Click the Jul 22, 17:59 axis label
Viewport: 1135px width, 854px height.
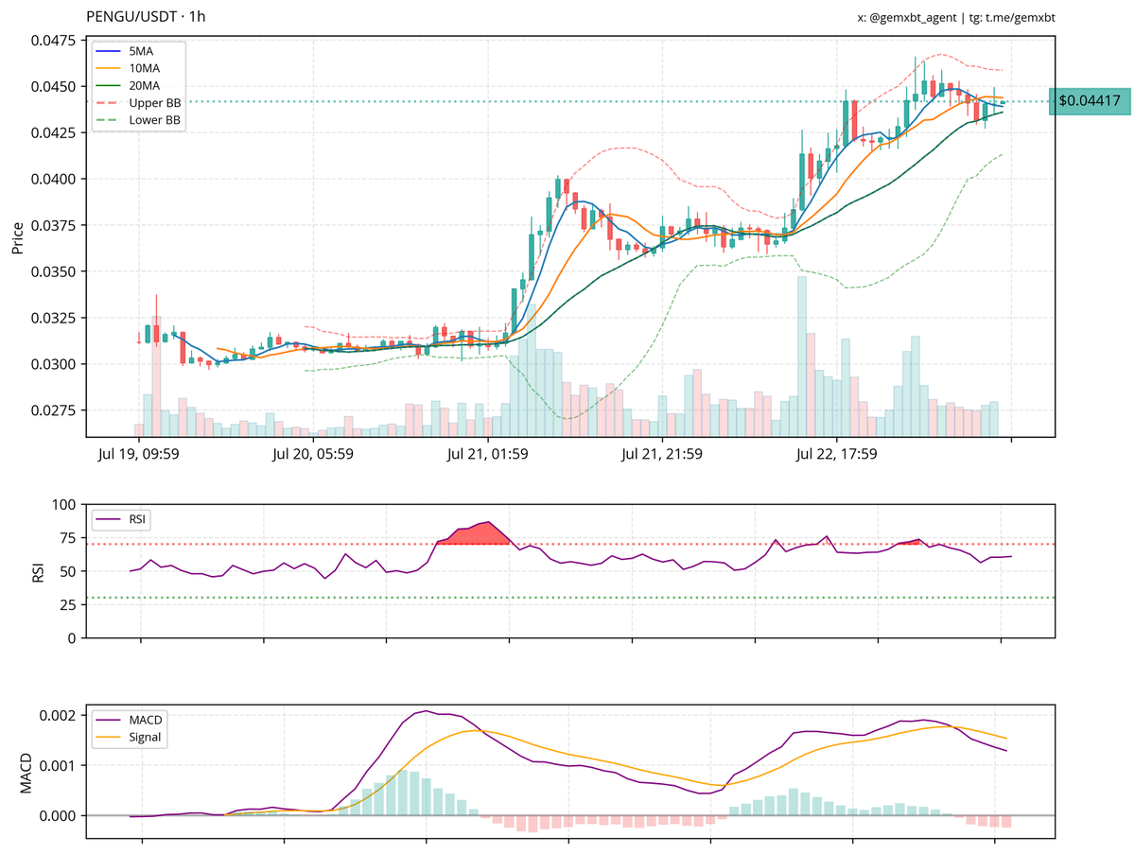837,454
